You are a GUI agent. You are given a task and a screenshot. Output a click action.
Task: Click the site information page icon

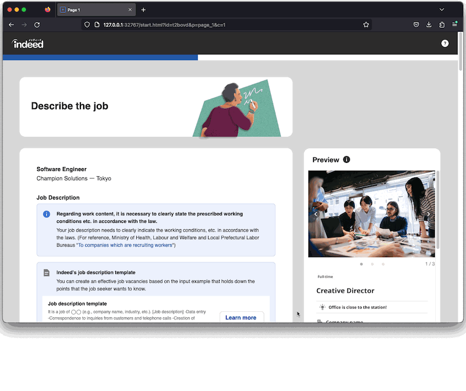pos(97,24)
